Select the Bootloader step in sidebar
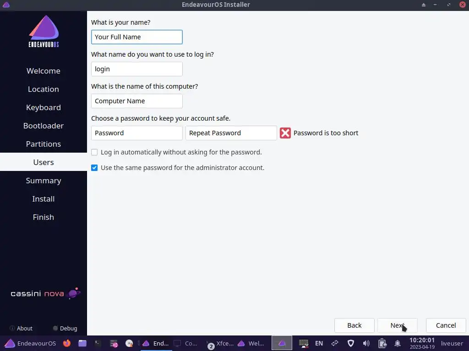The width and height of the screenshot is (469, 351). click(x=44, y=126)
